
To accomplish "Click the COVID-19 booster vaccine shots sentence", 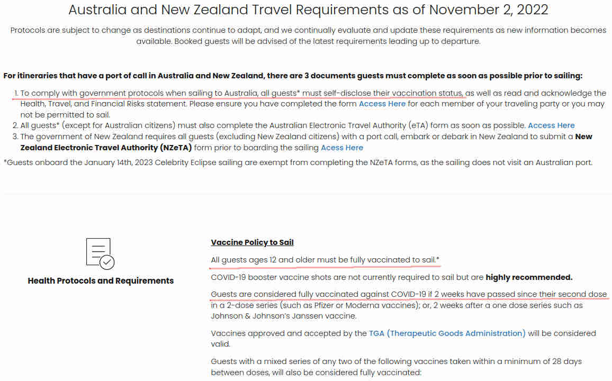I will (391, 277).
